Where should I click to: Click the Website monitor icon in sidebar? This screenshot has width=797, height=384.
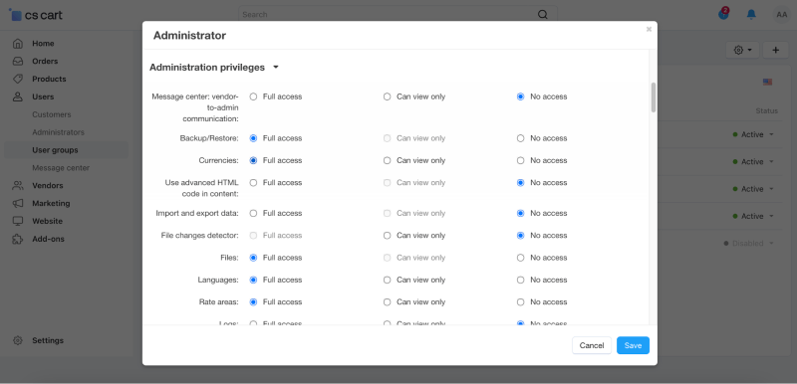pos(18,221)
